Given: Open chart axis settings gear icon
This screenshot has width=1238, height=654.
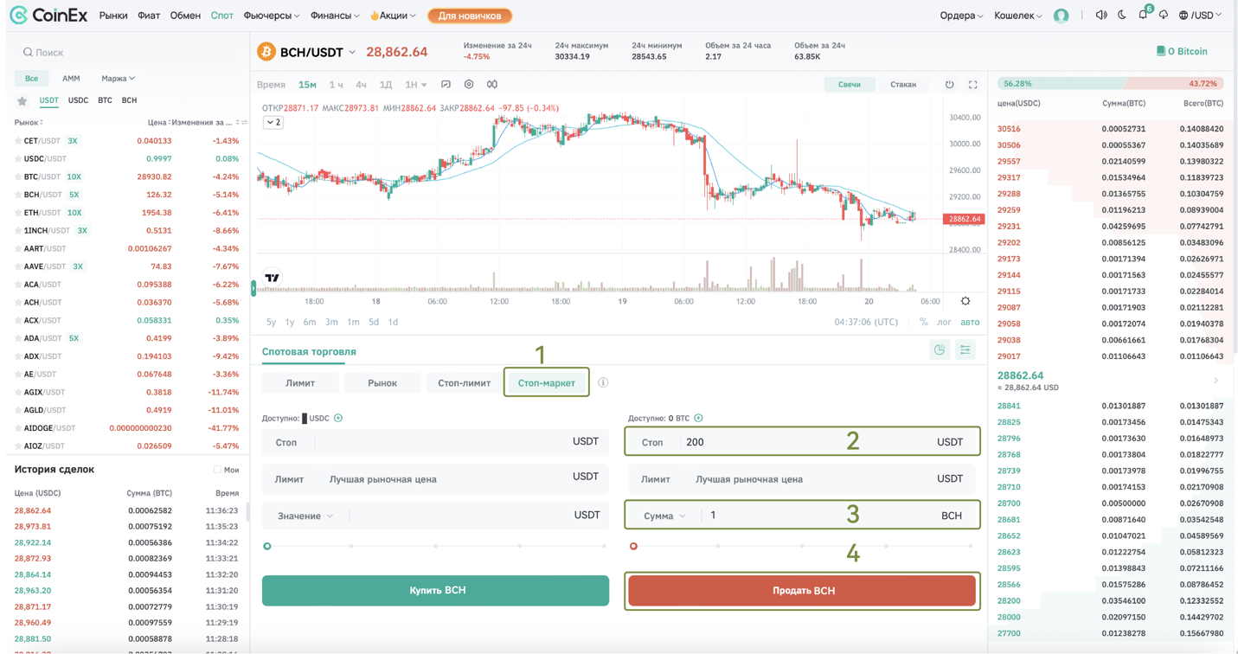Looking at the screenshot, I should [x=965, y=301].
